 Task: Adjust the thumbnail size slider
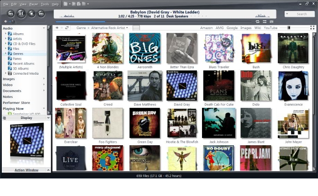pyautogui.click(x=289, y=28)
